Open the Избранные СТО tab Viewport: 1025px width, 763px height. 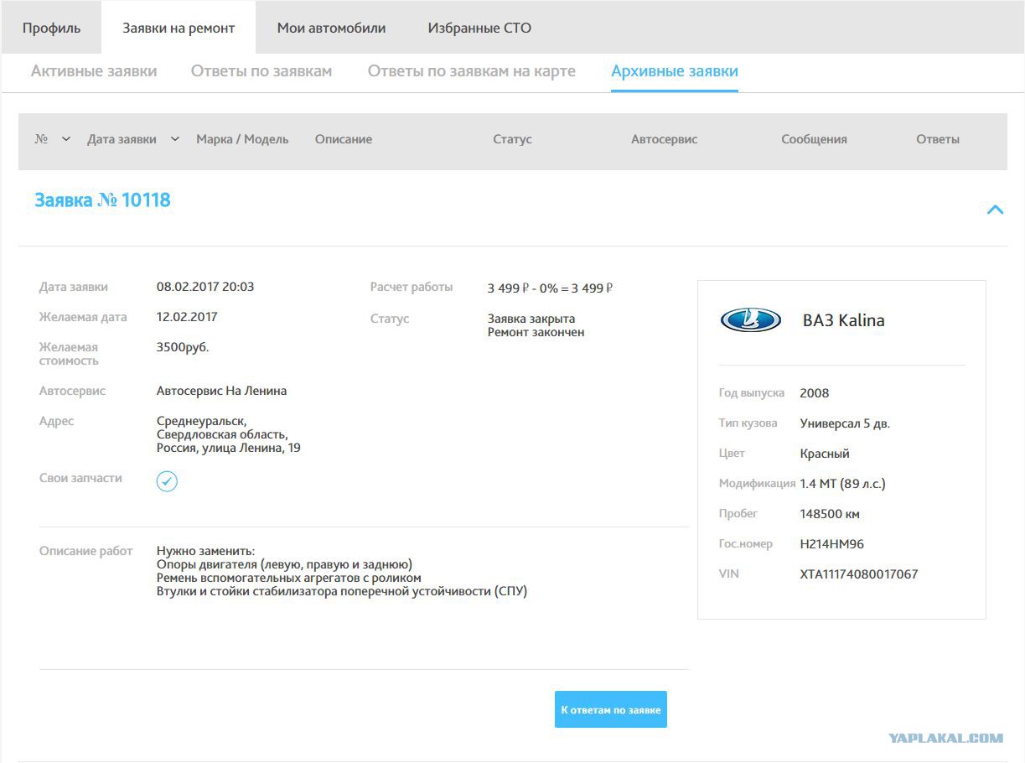tap(479, 28)
